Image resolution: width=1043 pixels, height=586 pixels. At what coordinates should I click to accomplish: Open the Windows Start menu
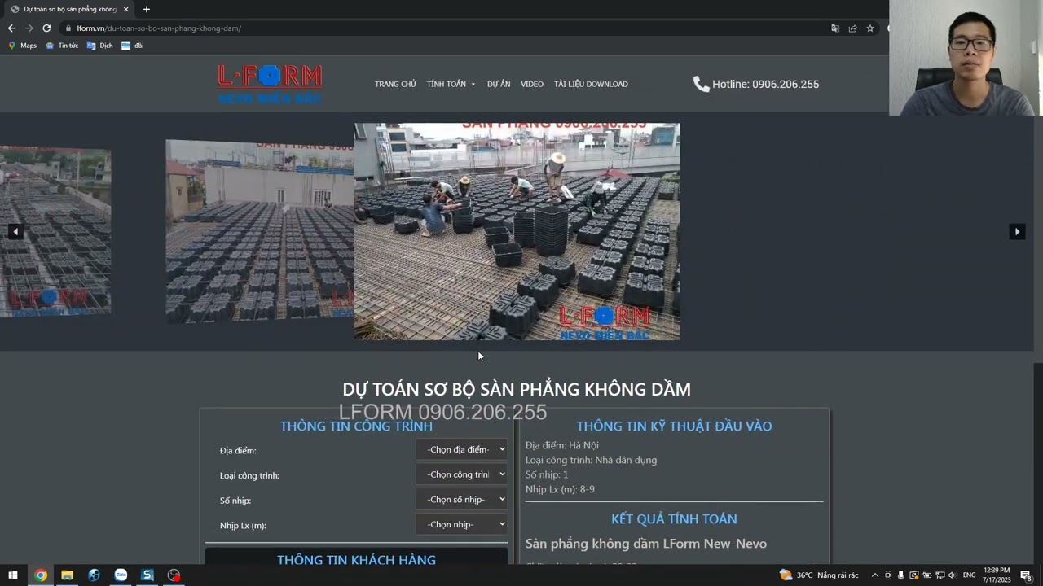click(x=13, y=575)
